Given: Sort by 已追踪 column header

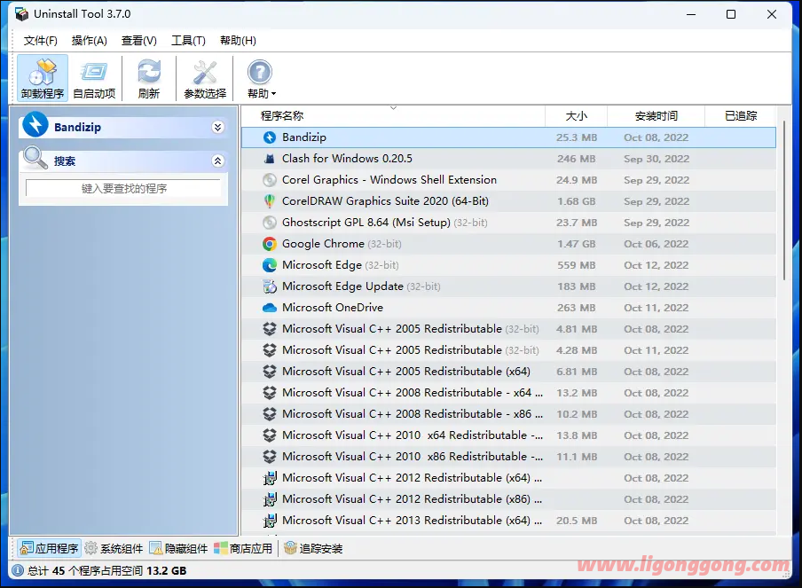Looking at the screenshot, I should click(740, 116).
